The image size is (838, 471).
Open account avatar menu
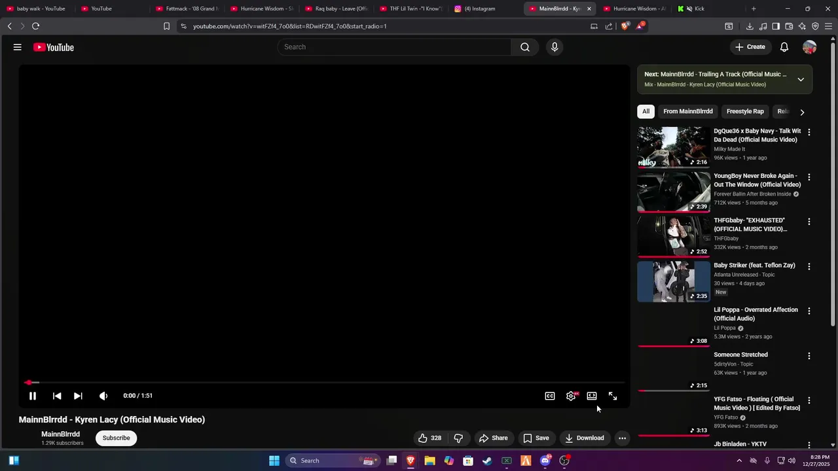pyautogui.click(x=810, y=47)
